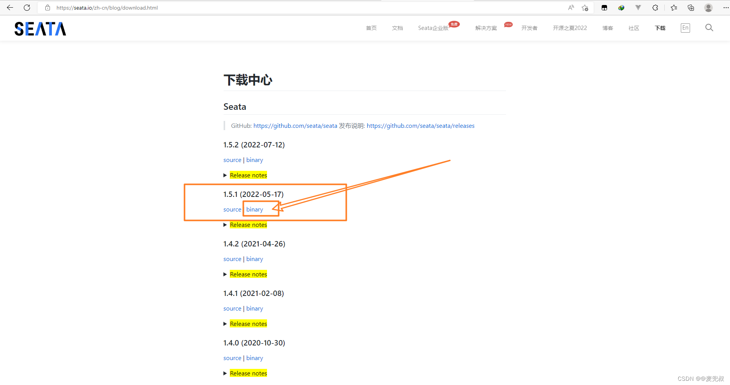The image size is (730, 385).
Task: Start read aloud in the browser
Action: (x=571, y=7)
